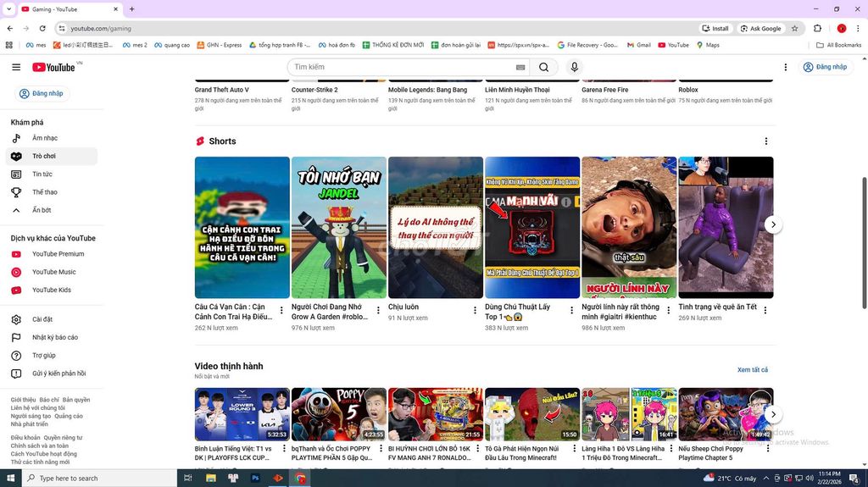
Task: Click the search magnifier button
Action: [x=543, y=67]
